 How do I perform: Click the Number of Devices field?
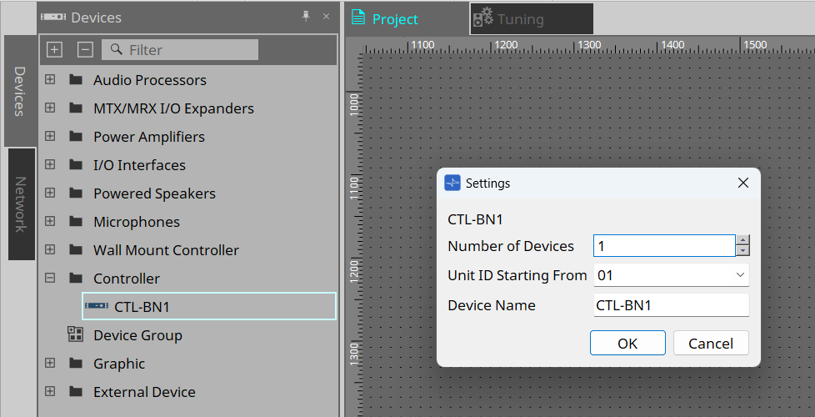pyautogui.click(x=664, y=245)
